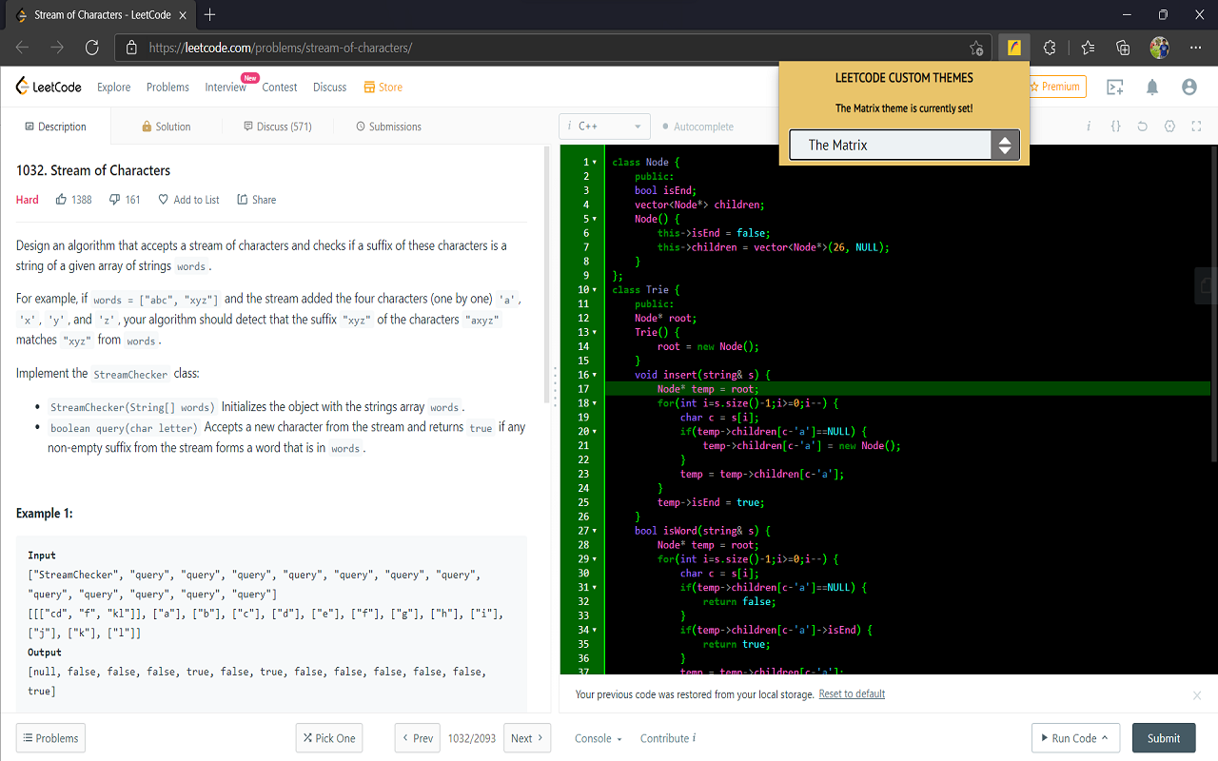
Task: Click the LeetCode Custom Themes extension icon
Action: tap(1014, 48)
